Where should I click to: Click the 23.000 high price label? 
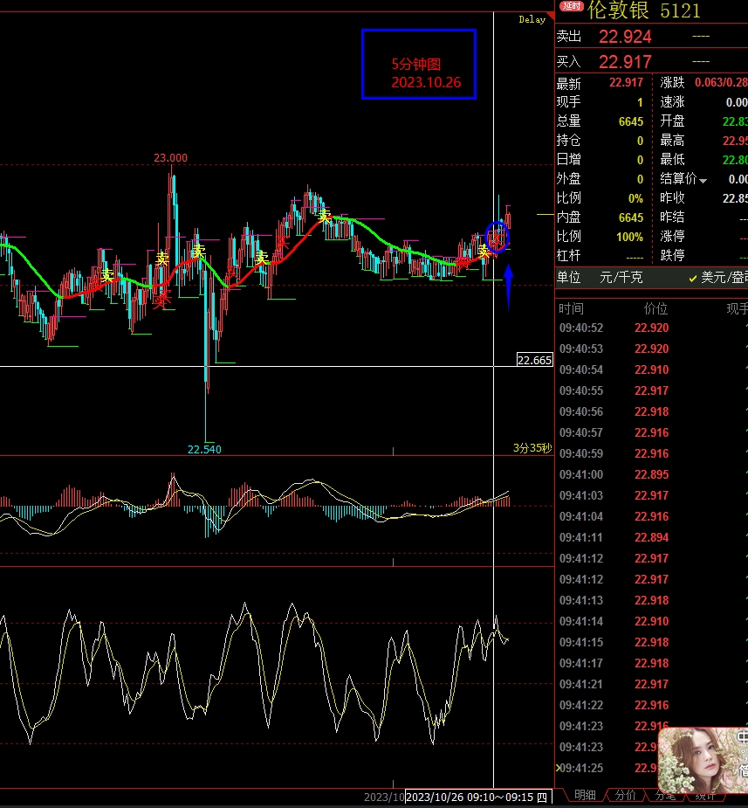170,158
